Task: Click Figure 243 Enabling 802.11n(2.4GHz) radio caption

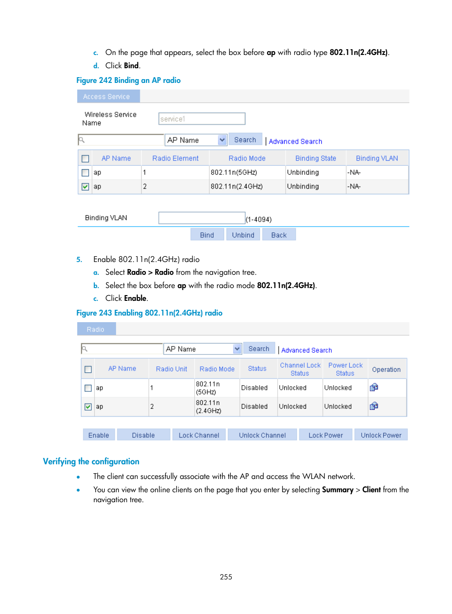Action: (x=149, y=313)
